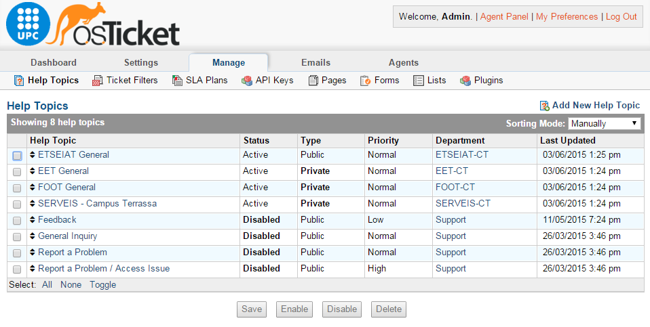This screenshot has height=327, width=650.
Task: Open the Ticket Filters submenu item
Action: [132, 80]
